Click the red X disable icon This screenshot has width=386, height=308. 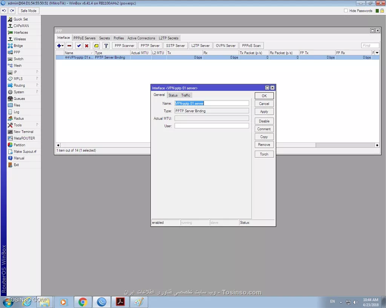coord(87,46)
